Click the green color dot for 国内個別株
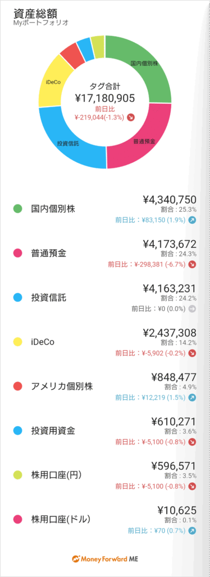 [x=17, y=210]
